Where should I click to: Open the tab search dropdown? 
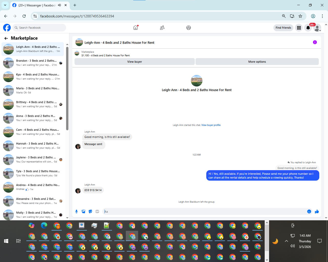pos(5,5)
